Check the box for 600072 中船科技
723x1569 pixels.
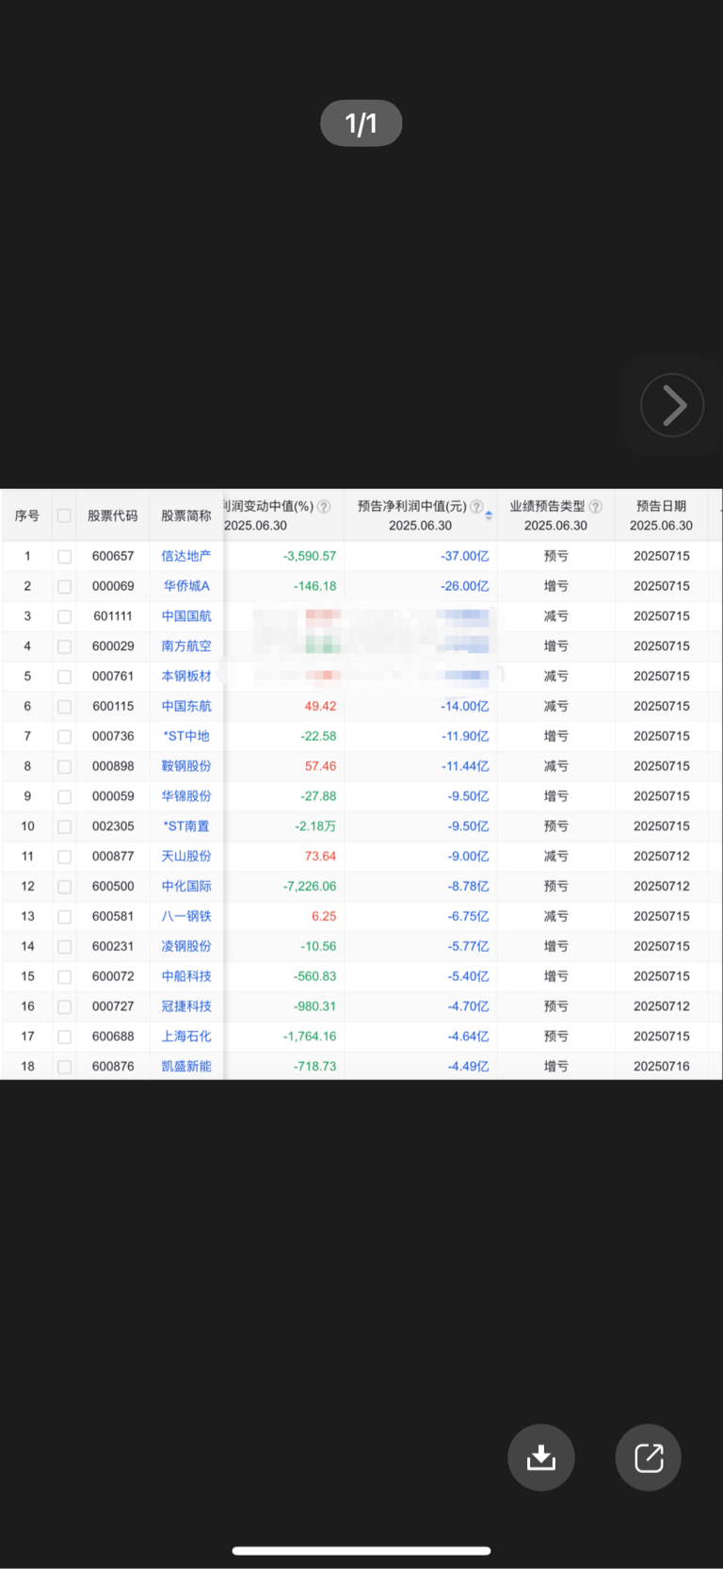pos(64,977)
